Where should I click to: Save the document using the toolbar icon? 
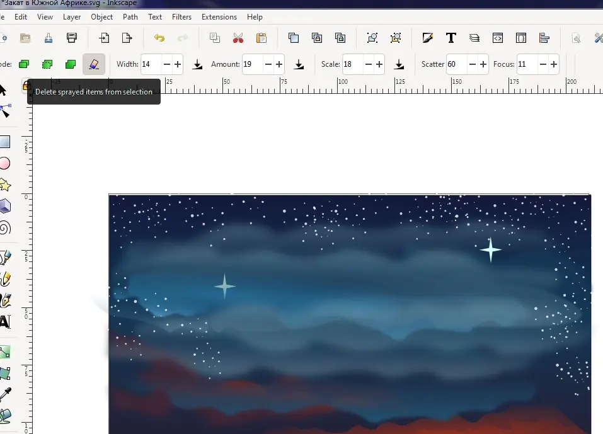(49, 38)
